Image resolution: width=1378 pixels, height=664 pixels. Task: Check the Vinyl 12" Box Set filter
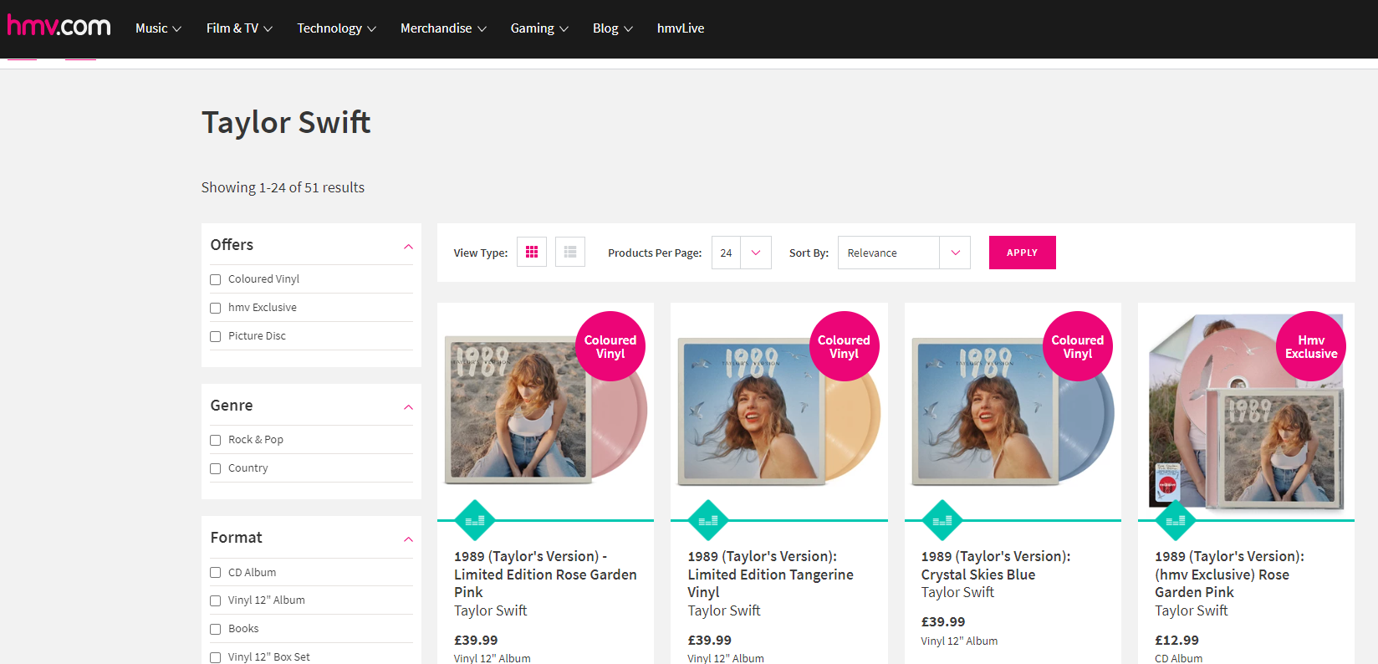[216, 657]
